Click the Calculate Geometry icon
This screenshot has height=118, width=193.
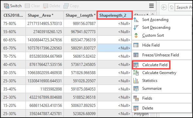click(x=136, y=73)
